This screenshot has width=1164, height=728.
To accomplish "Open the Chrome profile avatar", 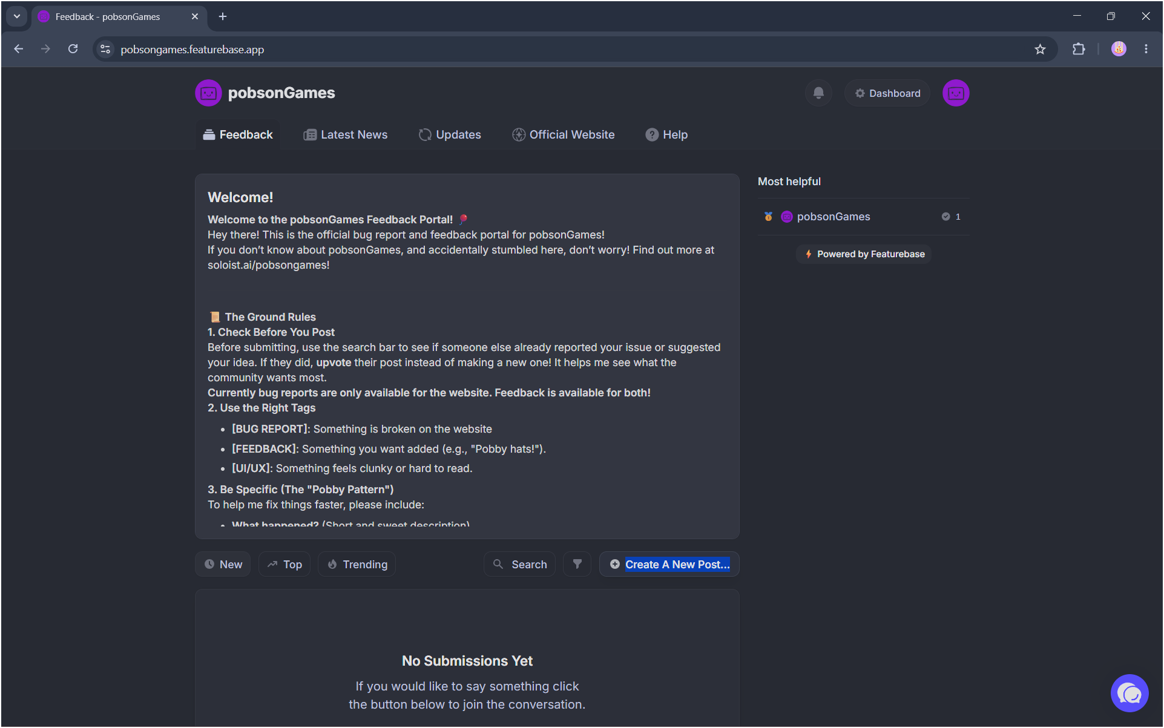I will pos(1119,49).
